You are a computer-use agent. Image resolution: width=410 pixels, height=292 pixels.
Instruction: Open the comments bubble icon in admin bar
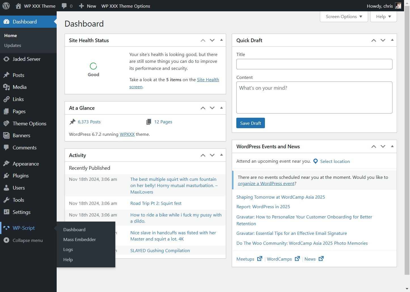[x=64, y=6]
